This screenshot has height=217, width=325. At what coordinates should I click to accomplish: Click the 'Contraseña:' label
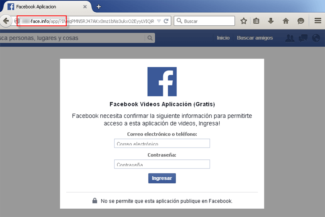162,155
